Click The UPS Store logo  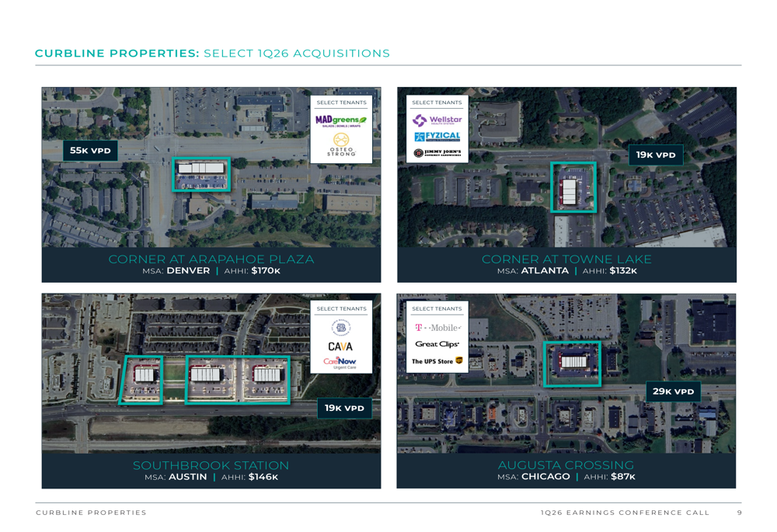tap(437, 361)
